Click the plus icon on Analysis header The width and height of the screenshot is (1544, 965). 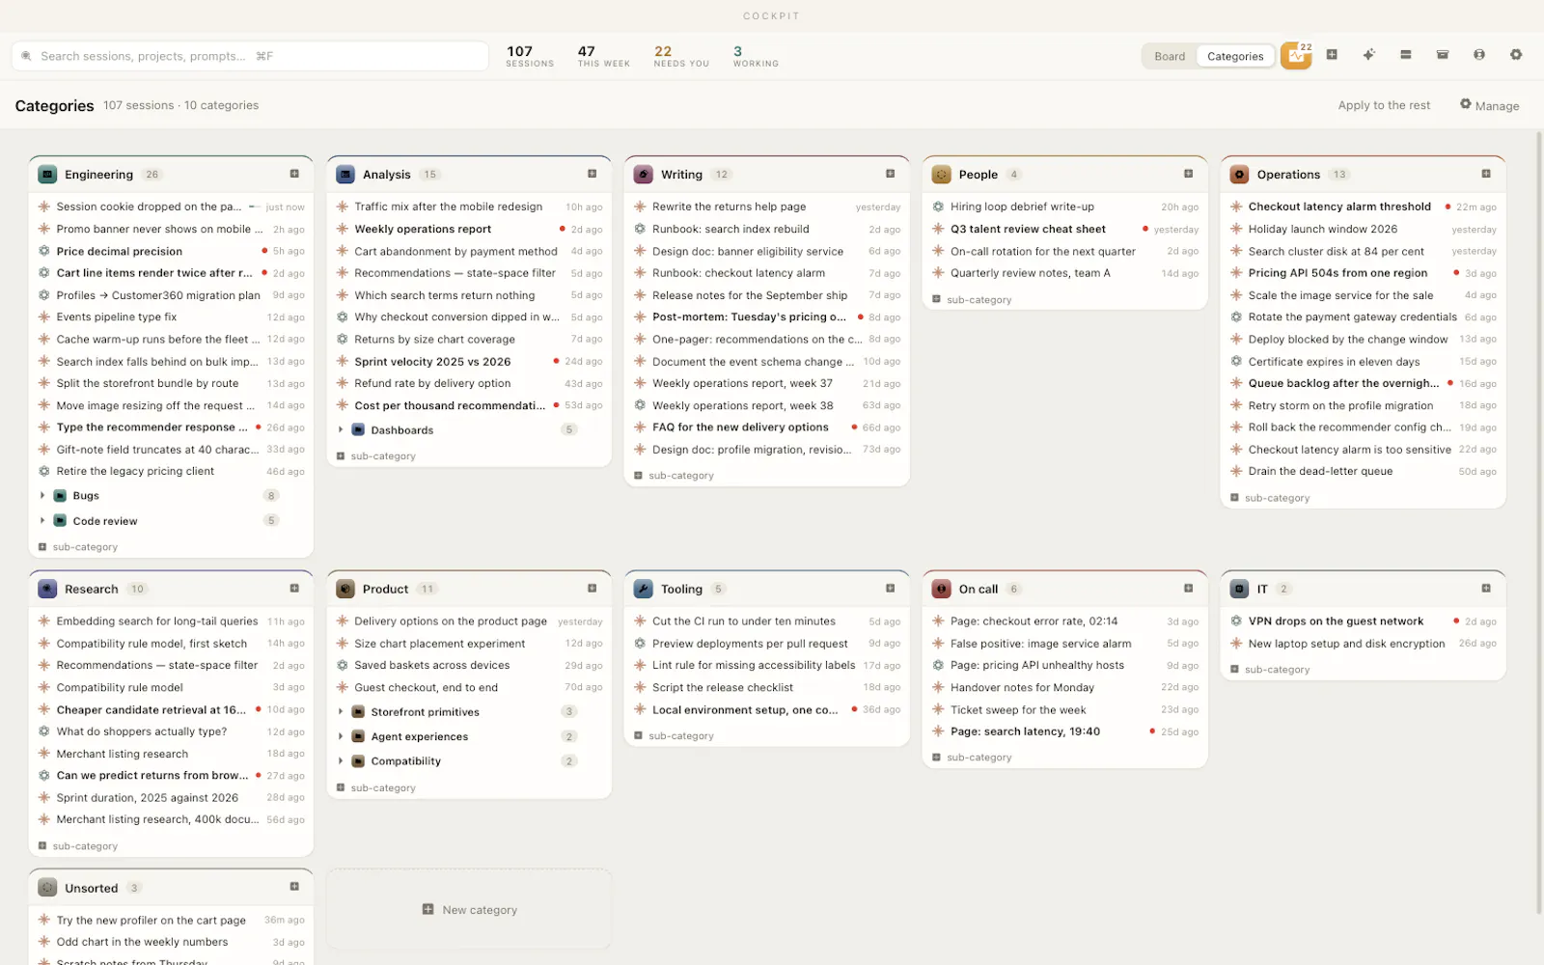pos(593,174)
